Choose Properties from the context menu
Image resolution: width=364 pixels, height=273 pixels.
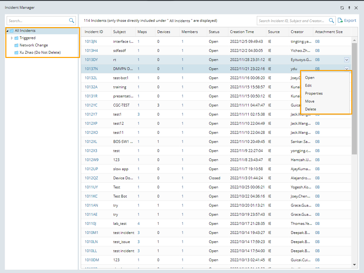click(x=314, y=93)
